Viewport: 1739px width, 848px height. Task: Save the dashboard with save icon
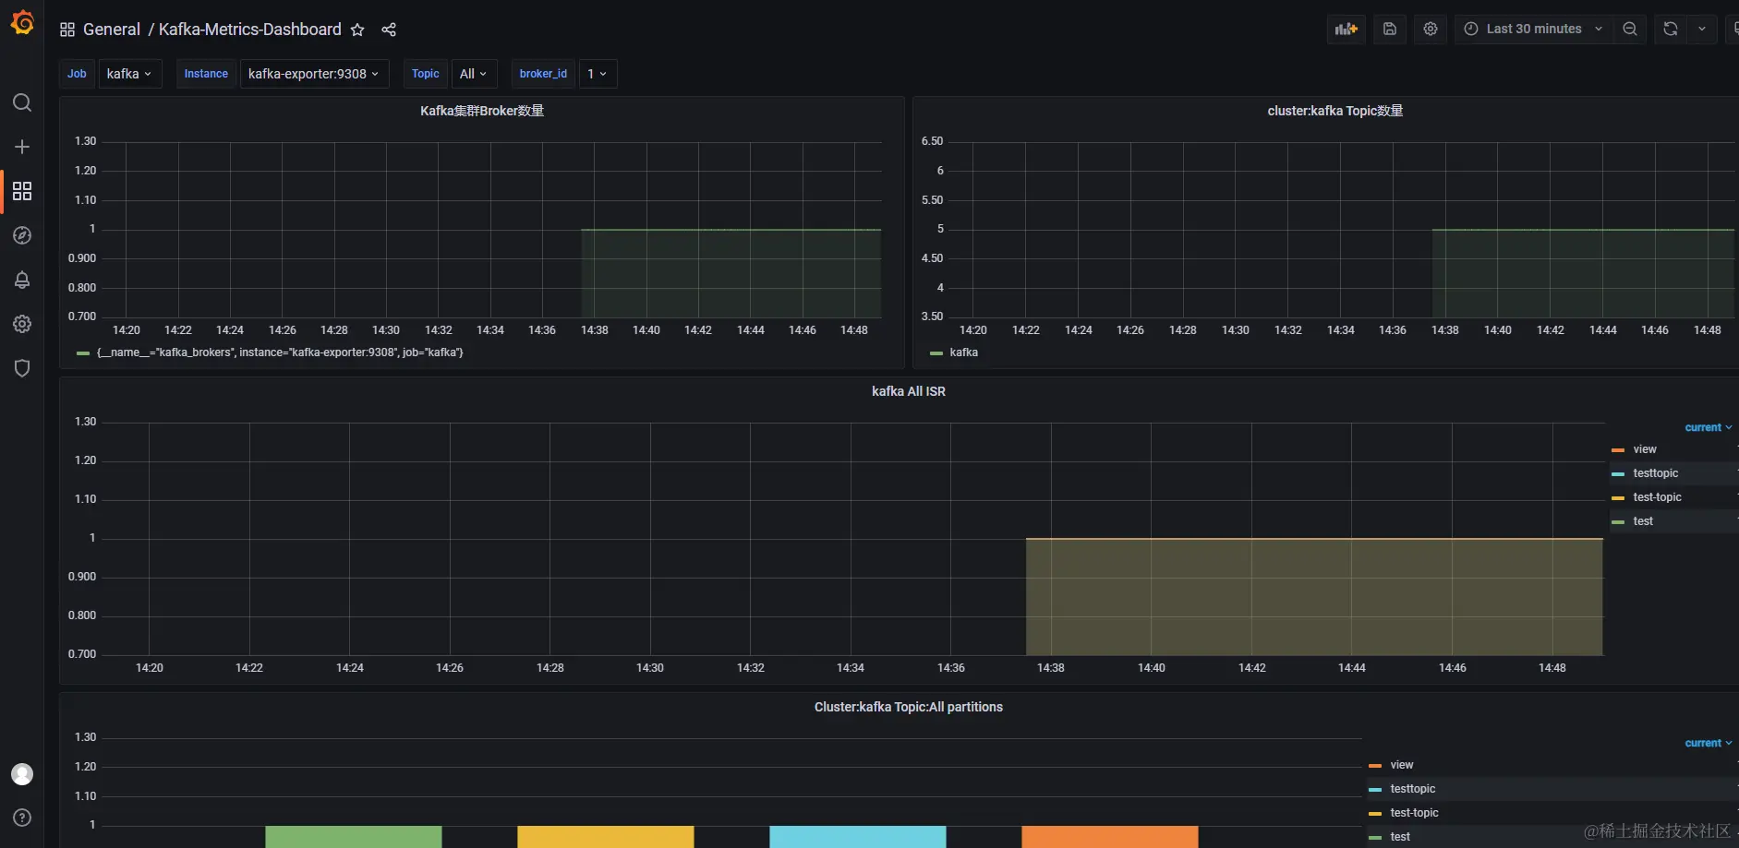coord(1390,29)
